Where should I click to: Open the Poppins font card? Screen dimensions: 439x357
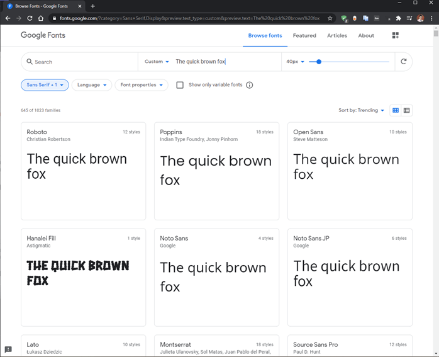[x=216, y=171]
